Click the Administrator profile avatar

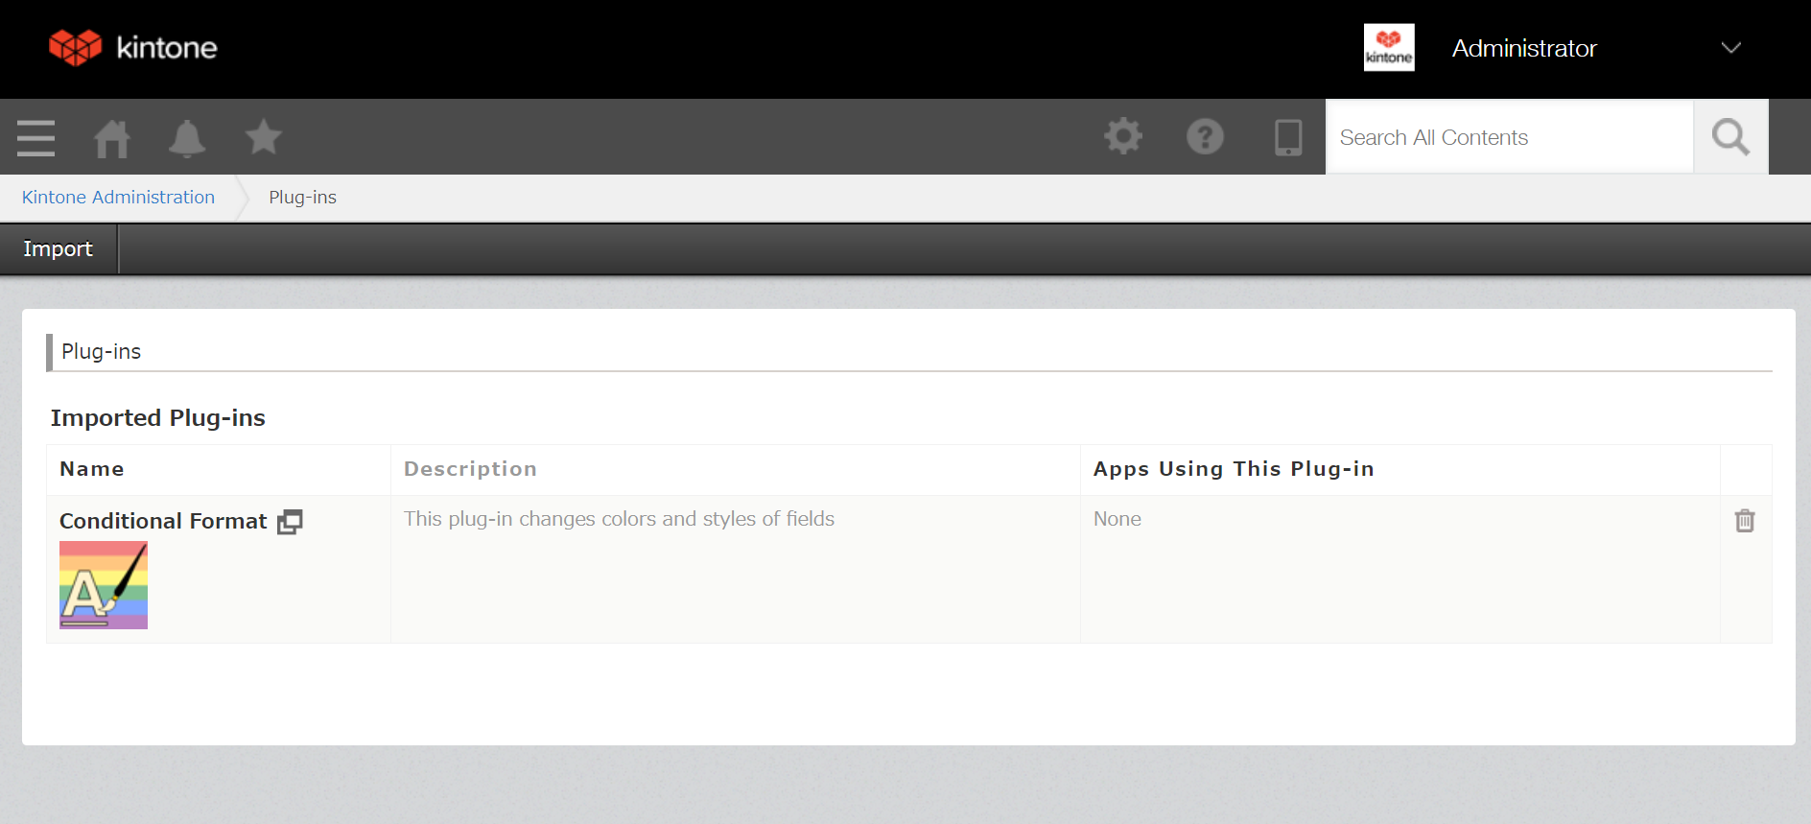(1389, 48)
